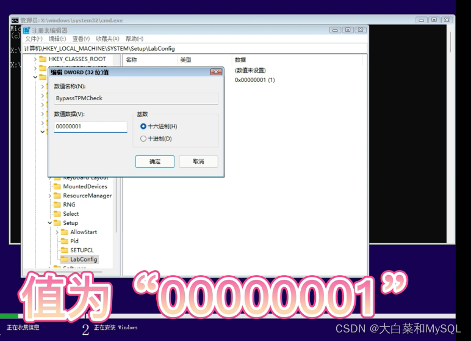The height and width of the screenshot is (341, 471).
Task: Select the HKEY_CLASSES_ROOT folder icon
Action: (43, 59)
